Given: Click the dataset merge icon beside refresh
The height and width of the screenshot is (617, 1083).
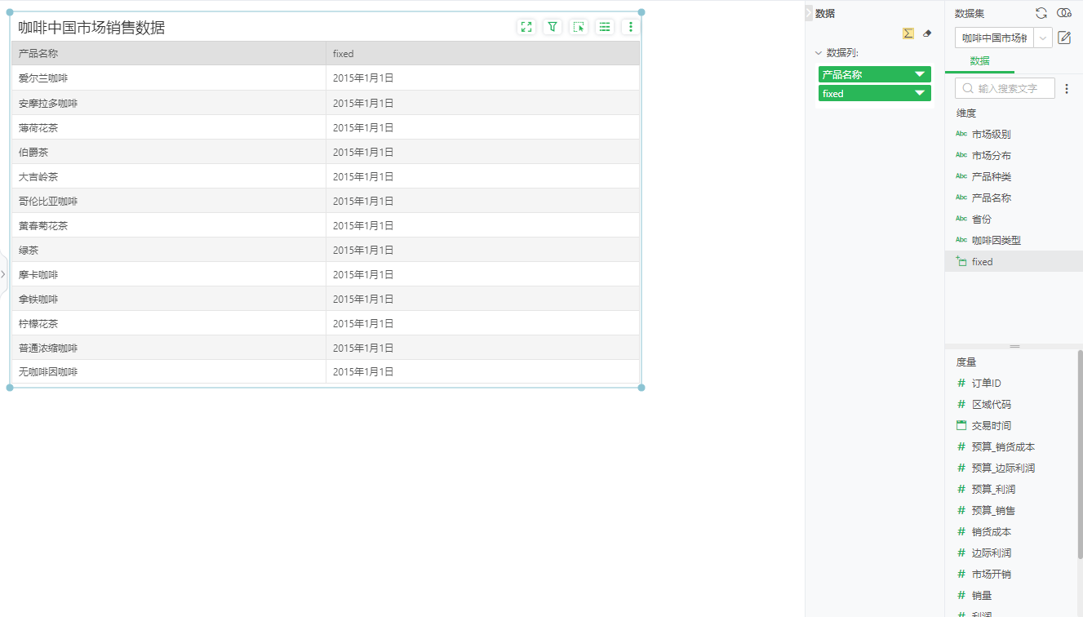Looking at the screenshot, I should [1064, 13].
